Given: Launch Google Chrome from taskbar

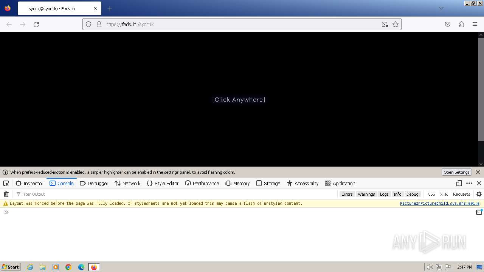Looking at the screenshot, I should 68,267.
